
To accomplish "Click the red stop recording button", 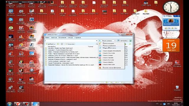I will point(51,2).
